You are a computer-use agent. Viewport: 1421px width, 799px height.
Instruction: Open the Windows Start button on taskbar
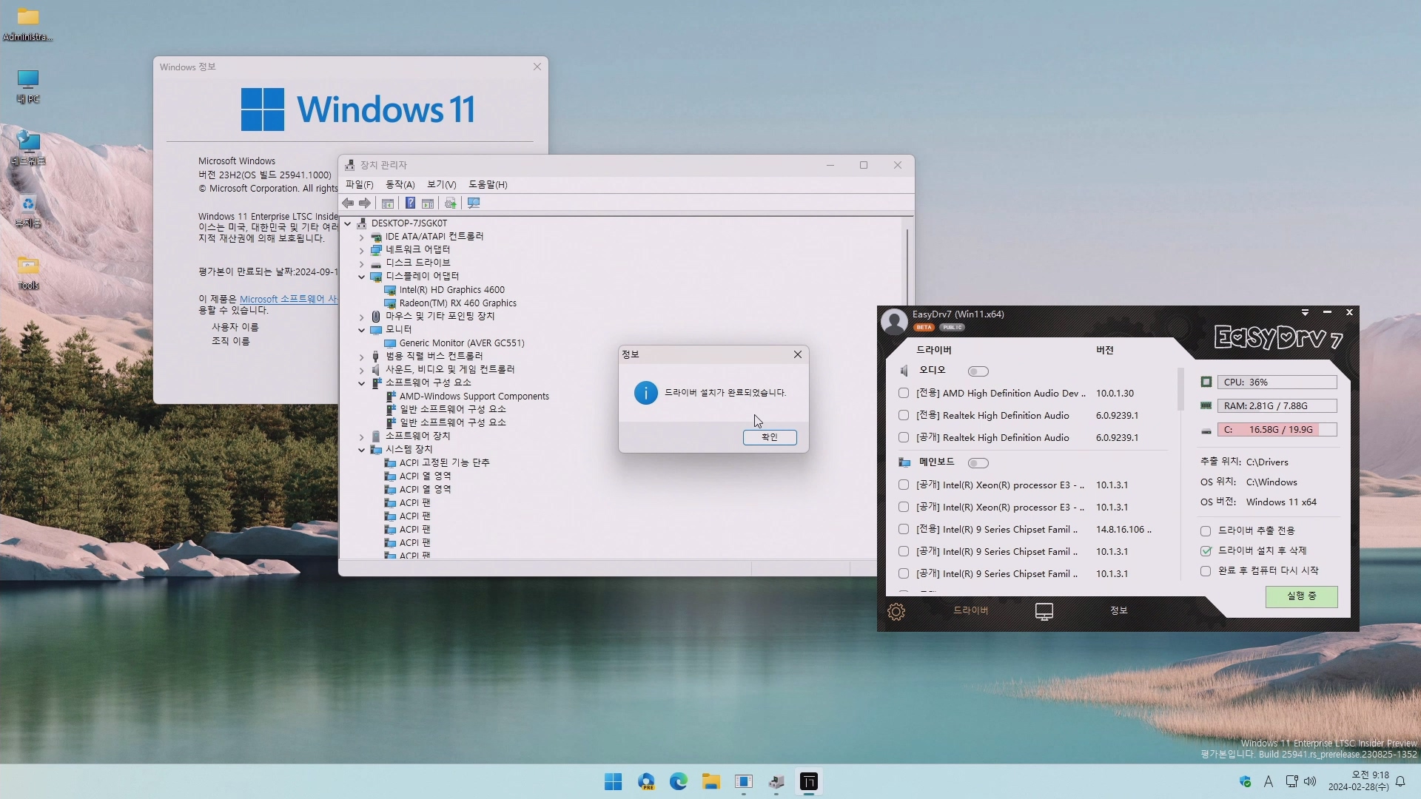(613, 782)
